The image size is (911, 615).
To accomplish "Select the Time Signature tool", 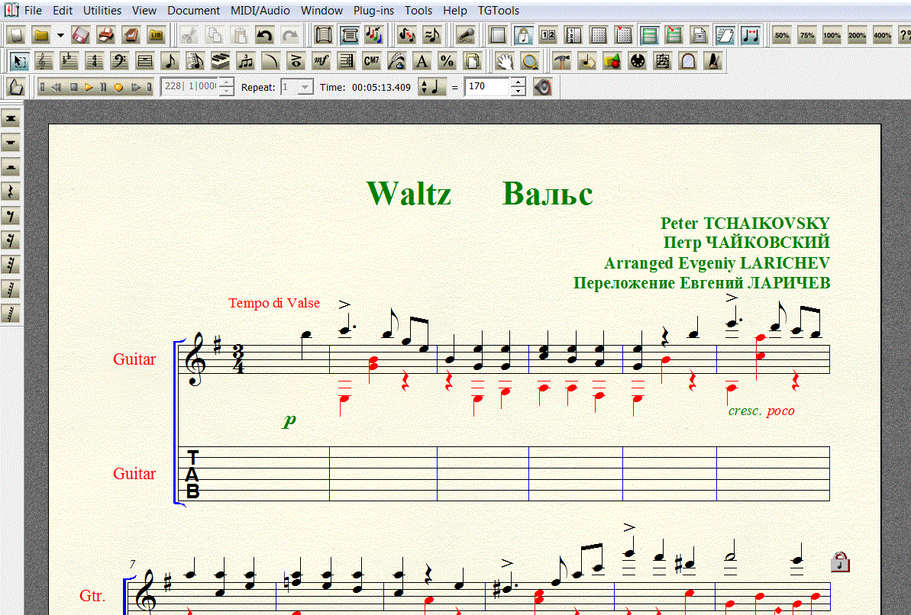I will 94,61.
